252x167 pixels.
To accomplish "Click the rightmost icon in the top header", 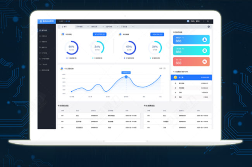I will point(208,21).
